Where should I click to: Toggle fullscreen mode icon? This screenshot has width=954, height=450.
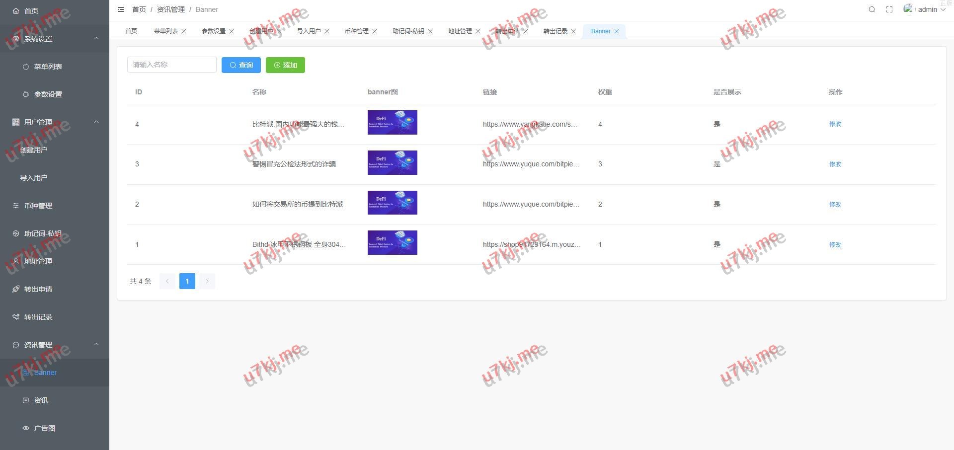point(889,9)
